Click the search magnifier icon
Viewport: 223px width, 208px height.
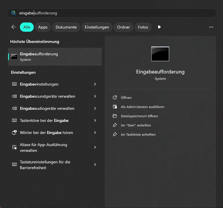14,13
